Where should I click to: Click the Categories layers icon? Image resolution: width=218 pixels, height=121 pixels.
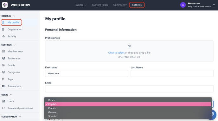3,72
